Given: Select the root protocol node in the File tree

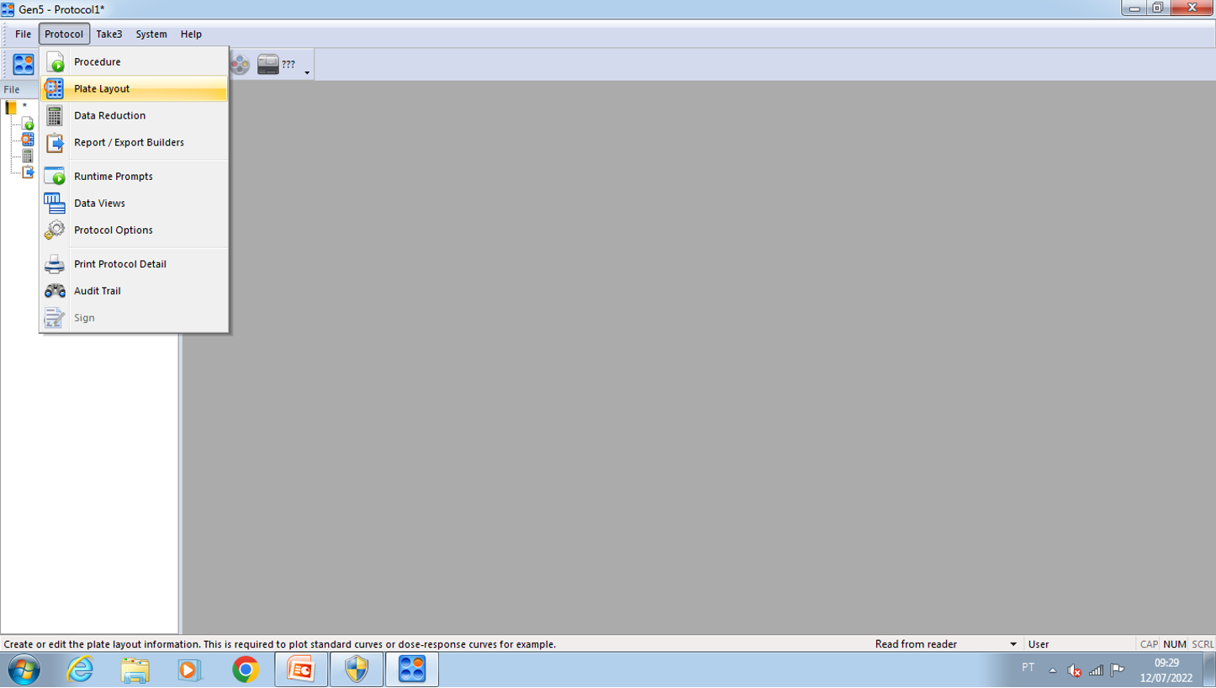Looking at the screenshot, I should pos(11,107).
